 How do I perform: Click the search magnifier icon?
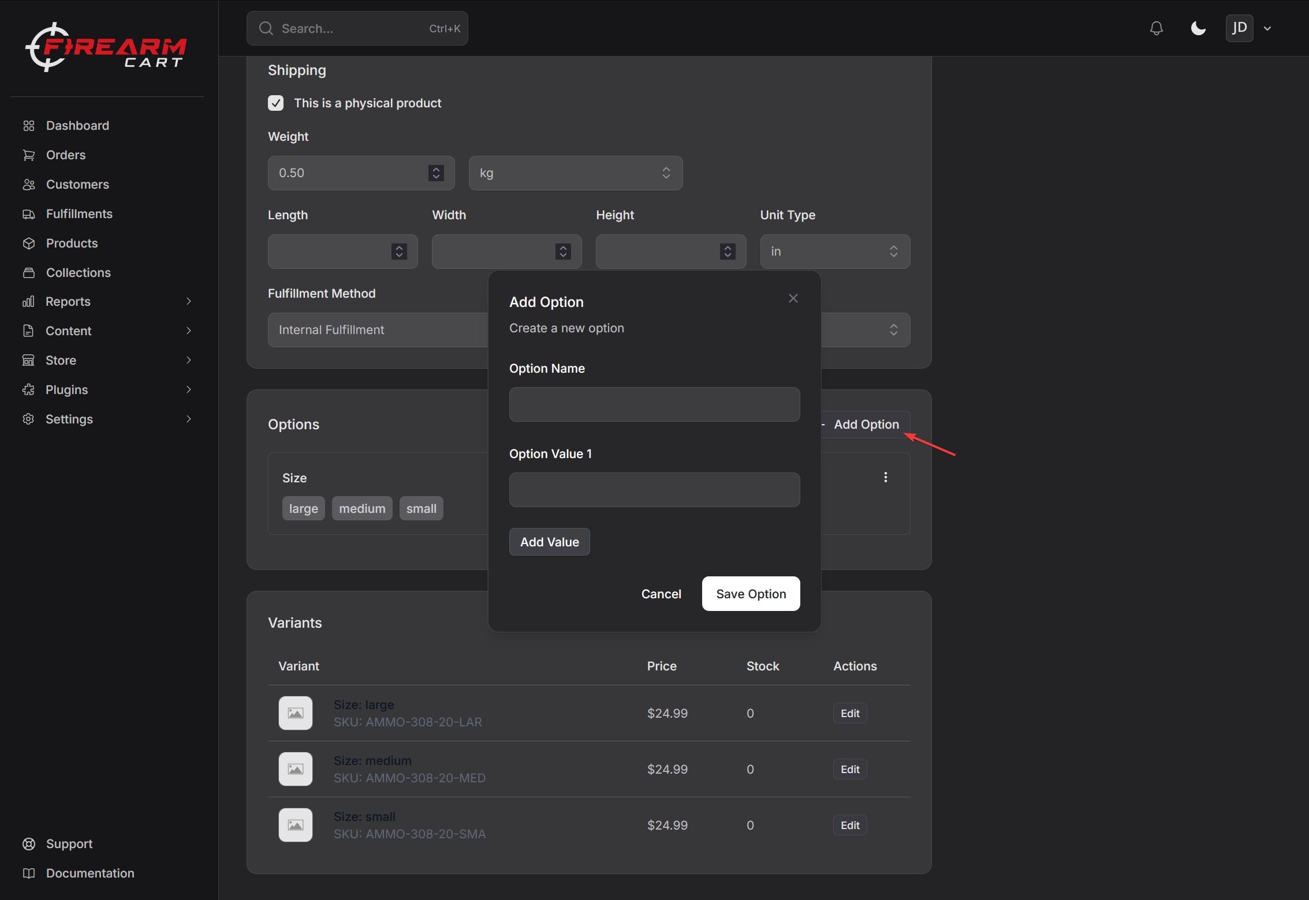point(266,28)
